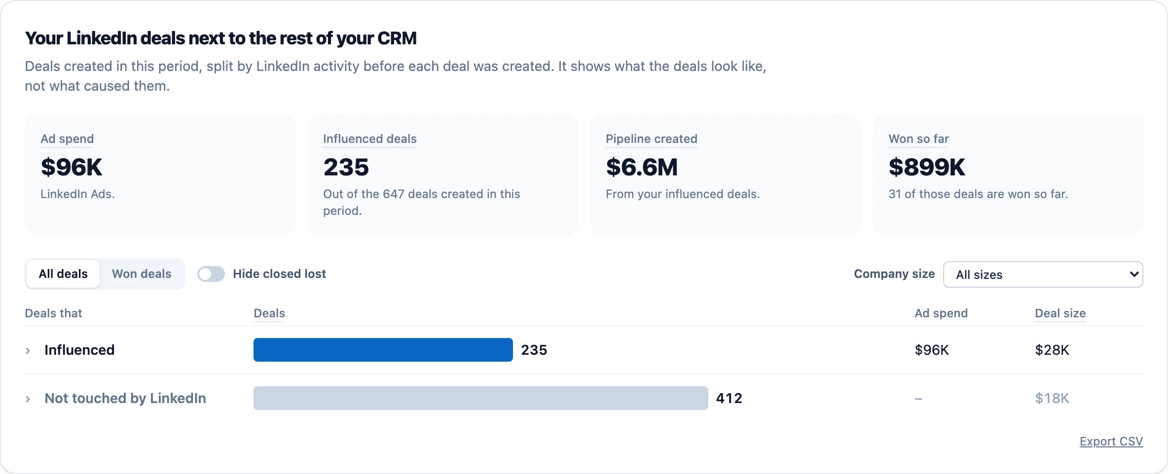This screenshot has width=1168, height=474.
Task: Toggle the Hide closed lost switch
Action: [x=211, y=274]
